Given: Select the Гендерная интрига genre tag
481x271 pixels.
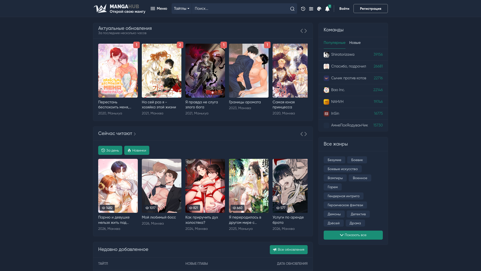Looking at the screenshot, I should click(343, 196).
